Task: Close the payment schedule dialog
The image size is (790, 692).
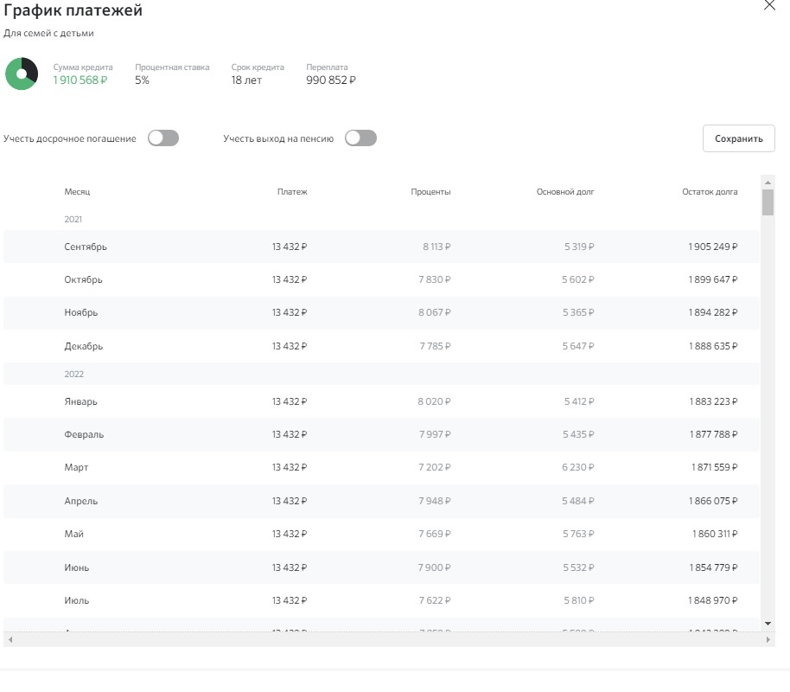Action: (769, 5)
